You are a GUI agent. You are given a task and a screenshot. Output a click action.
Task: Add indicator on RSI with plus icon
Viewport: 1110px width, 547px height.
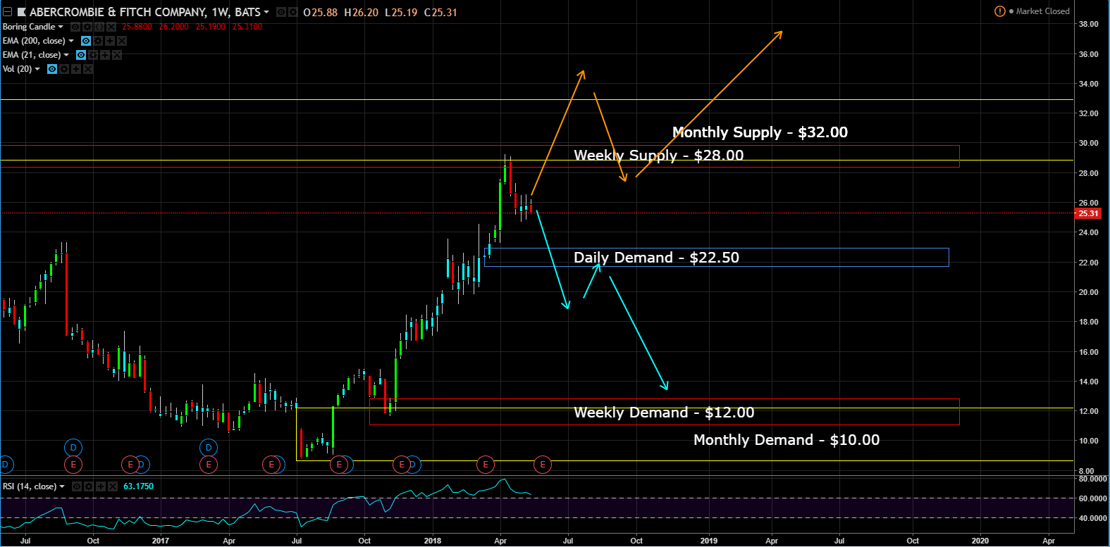tap(101, 486)
